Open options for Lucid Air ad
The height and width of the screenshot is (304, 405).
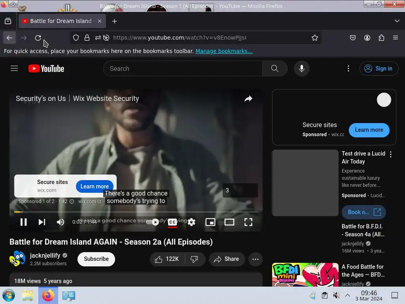pos(390,154)
